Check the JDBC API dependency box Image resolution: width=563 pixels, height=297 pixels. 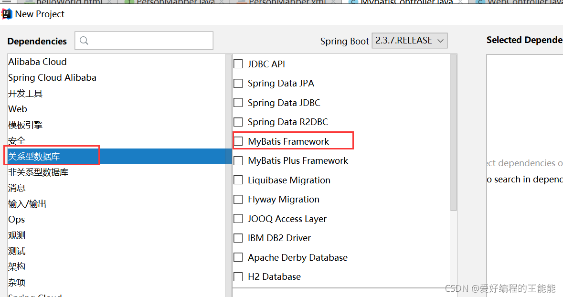pyautogui.click(x=238, y=64)
